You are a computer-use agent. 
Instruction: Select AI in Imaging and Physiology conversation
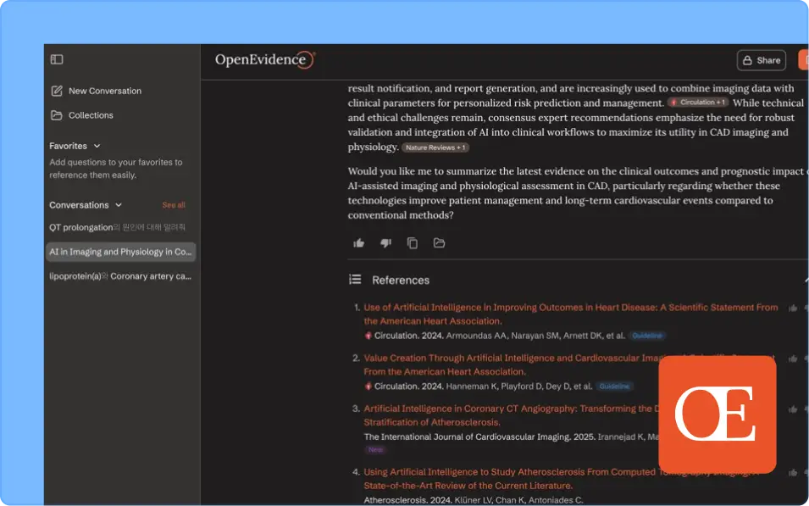121,252
